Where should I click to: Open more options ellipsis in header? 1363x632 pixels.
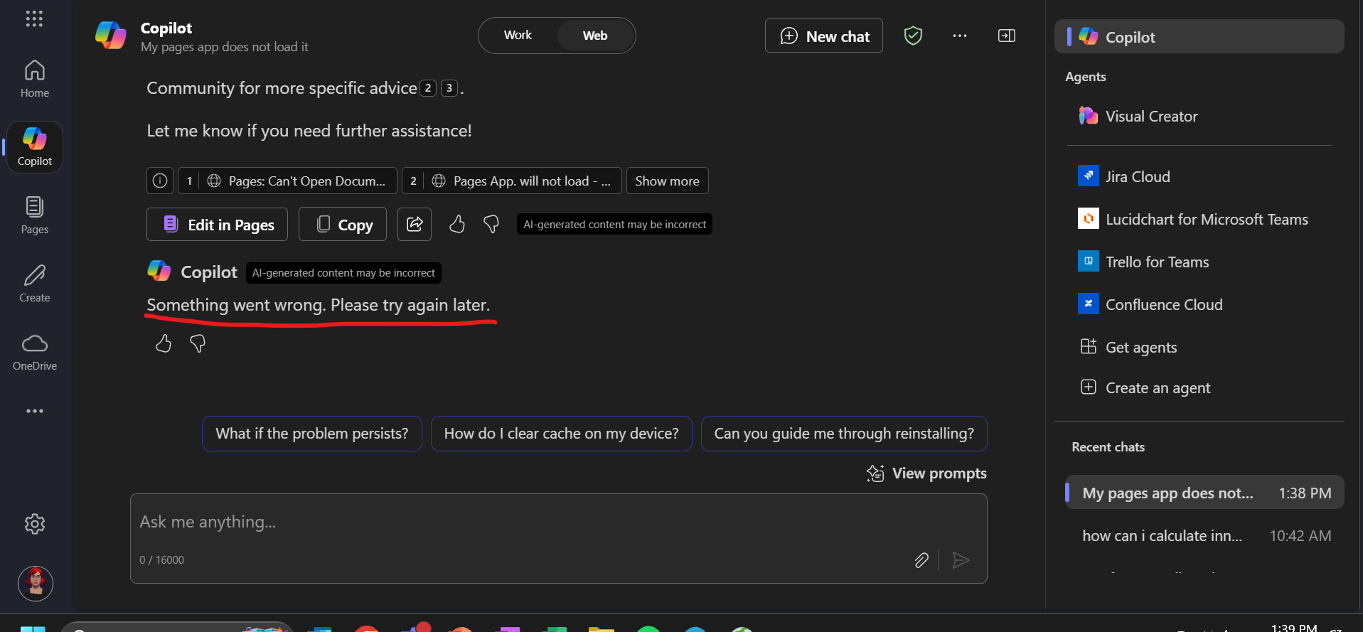coord(960,36)
